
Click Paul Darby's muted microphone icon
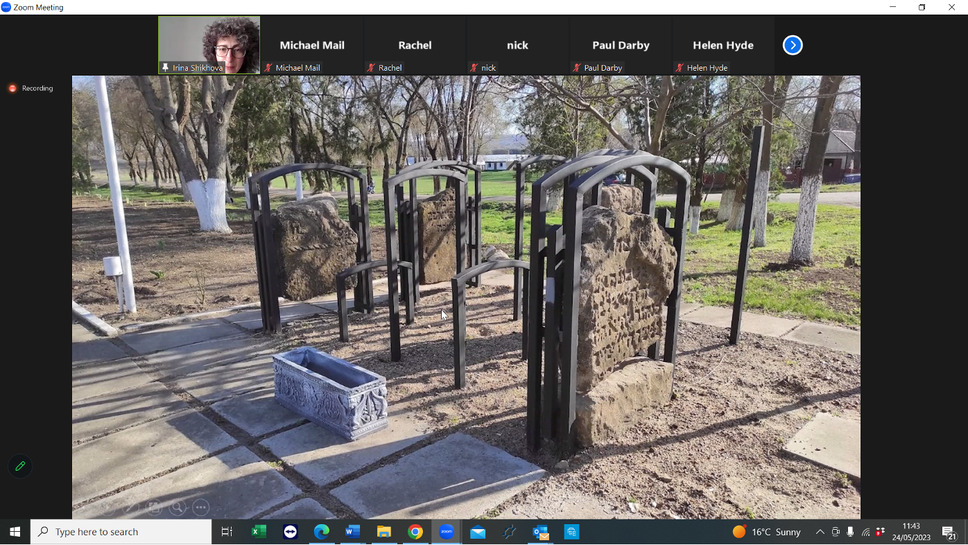(576, 68)
